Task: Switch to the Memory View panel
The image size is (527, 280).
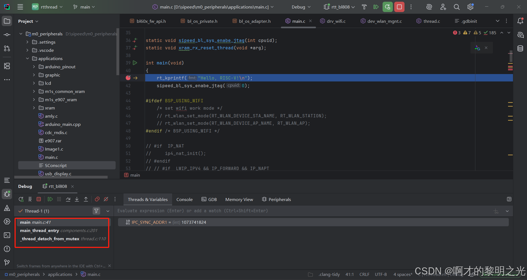Action: click(x=239, y=199)
